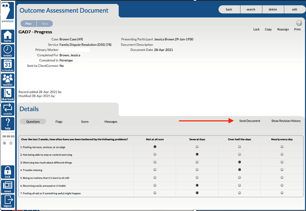Open the events clock icon

coord(7,51)
